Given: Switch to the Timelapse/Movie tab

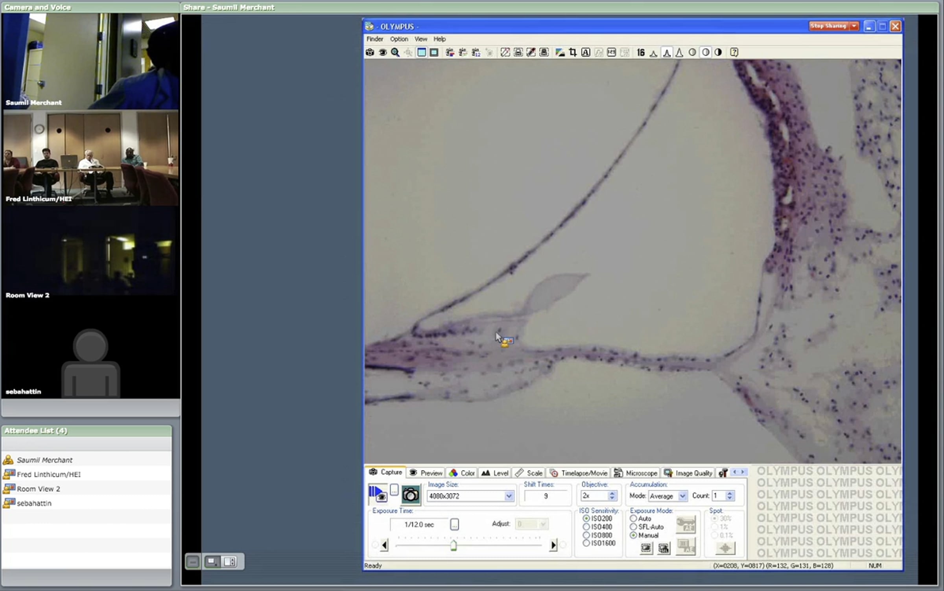Looking at the screenshot, I should [579, 473].
